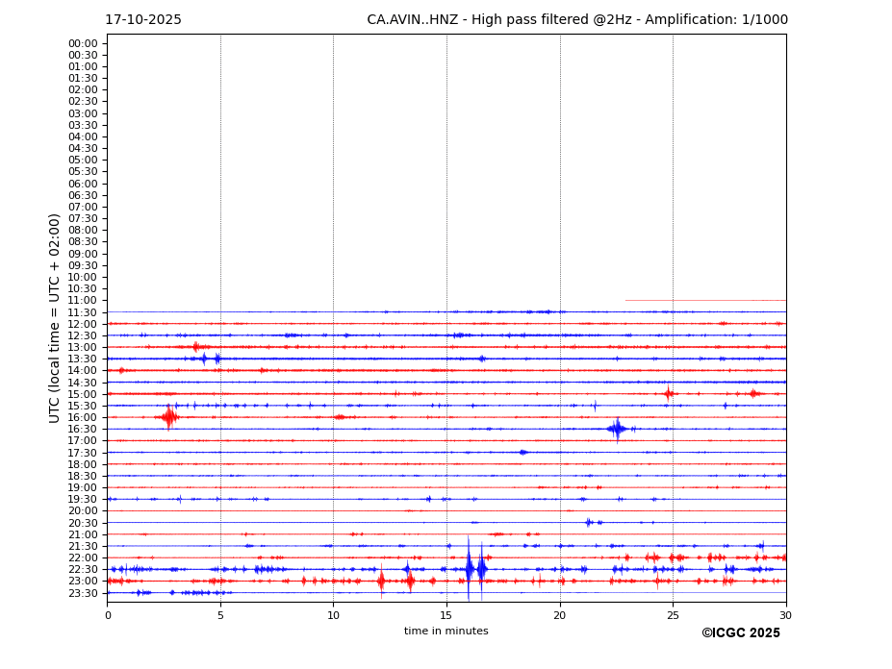Screen dimensions: 892x669
Task: Click the UTC local time vertical axis label
Action: (x=55, y=317)
